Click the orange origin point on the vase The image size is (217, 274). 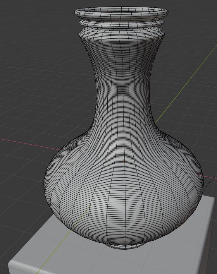(124, 160)
